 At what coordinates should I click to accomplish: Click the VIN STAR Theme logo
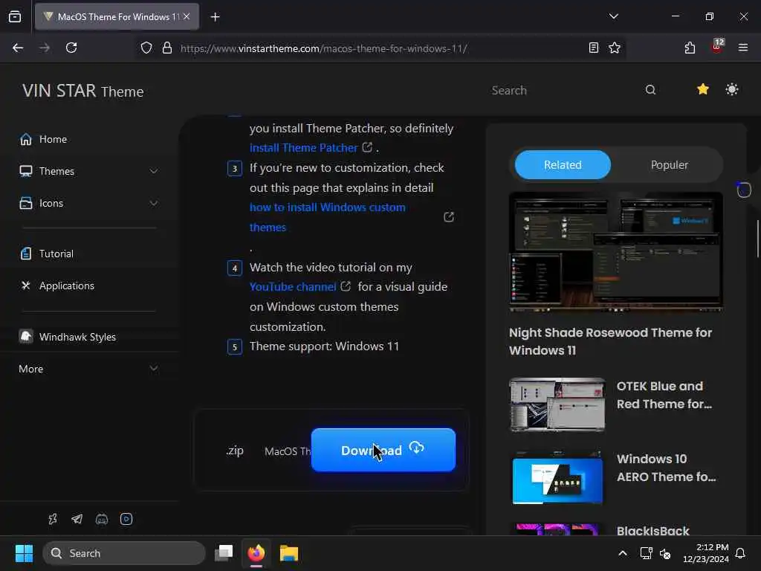pyautogui.click(x=83, y=91)
